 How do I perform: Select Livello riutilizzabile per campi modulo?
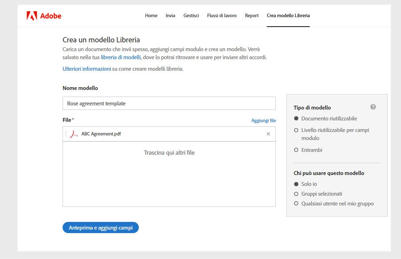[x=296, y=130]
